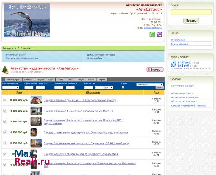The image size is (216, 175).
Task: Open Каталог предприятий г.Пензы link
Action: 188,106
